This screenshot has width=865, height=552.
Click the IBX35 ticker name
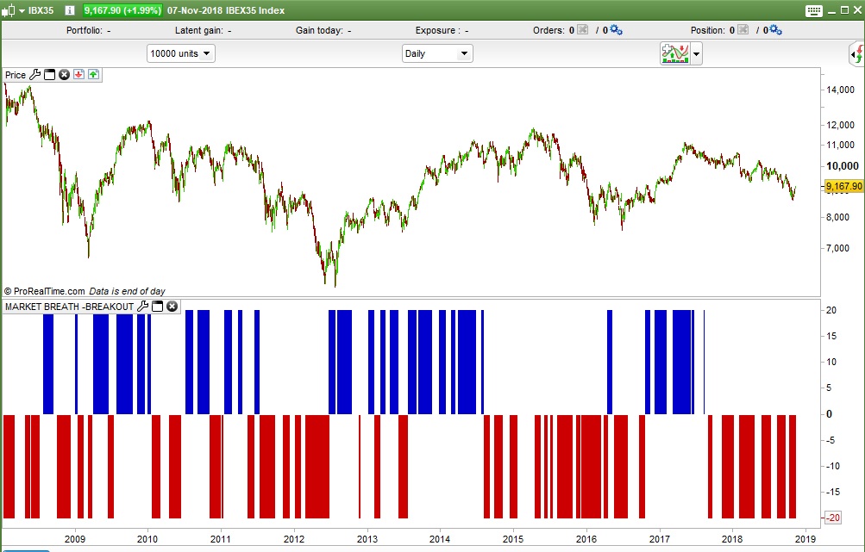pos(41,10)
